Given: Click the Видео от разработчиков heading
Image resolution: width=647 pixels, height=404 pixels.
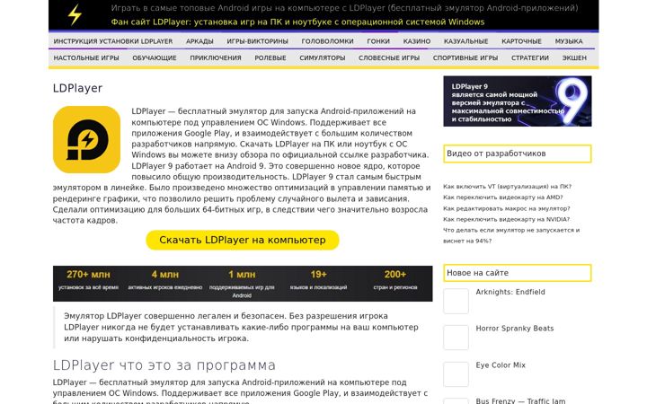Looking at the screenshot, I should (x=518, y=154).
